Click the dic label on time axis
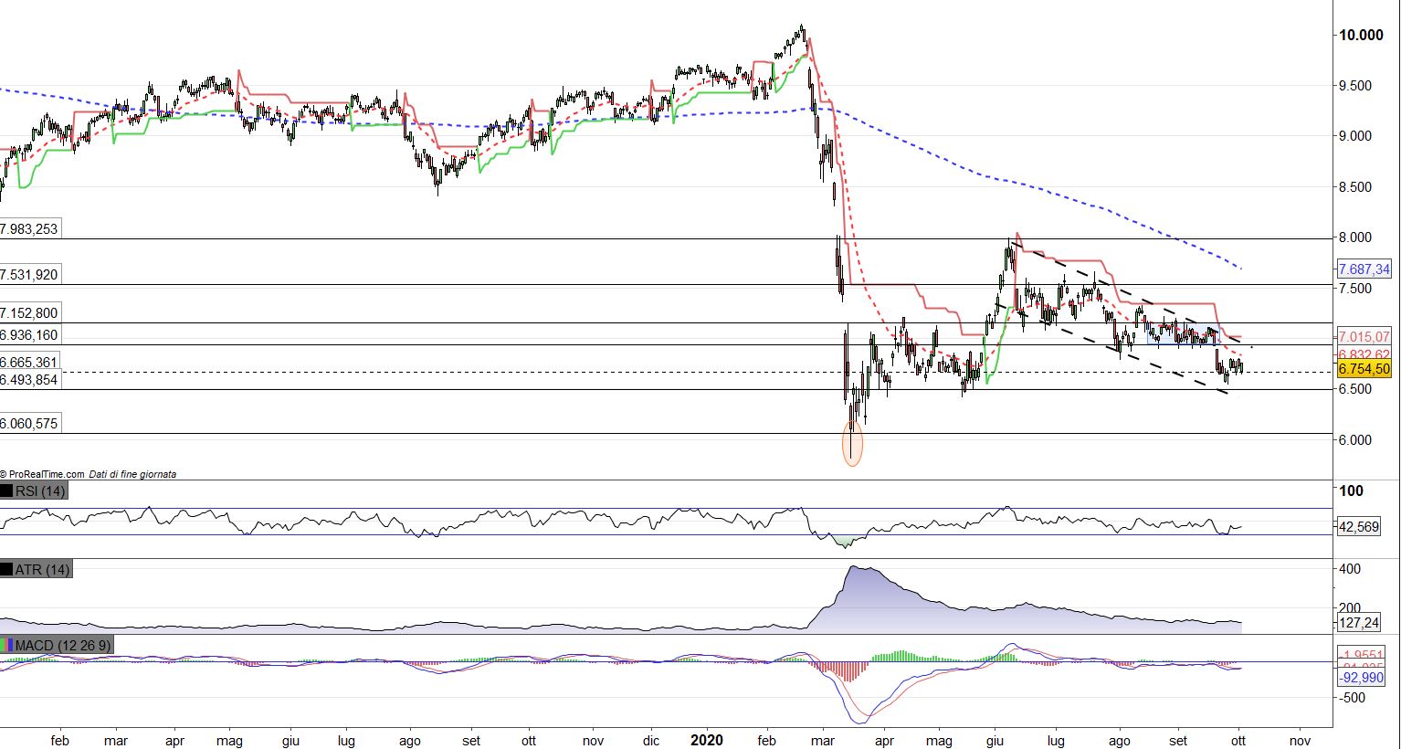The height and width of the screenshot is (749, 1401). point(651,740)
